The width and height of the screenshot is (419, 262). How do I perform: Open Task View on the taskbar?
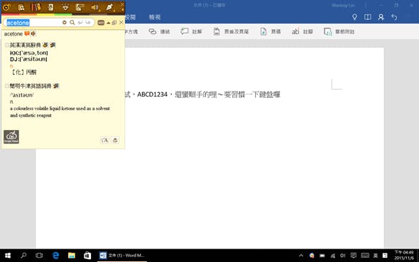(x=39, y=256)
